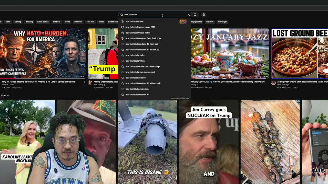Select the Breakfast chip
328x184 pixels.
click(x=78, y=22)
